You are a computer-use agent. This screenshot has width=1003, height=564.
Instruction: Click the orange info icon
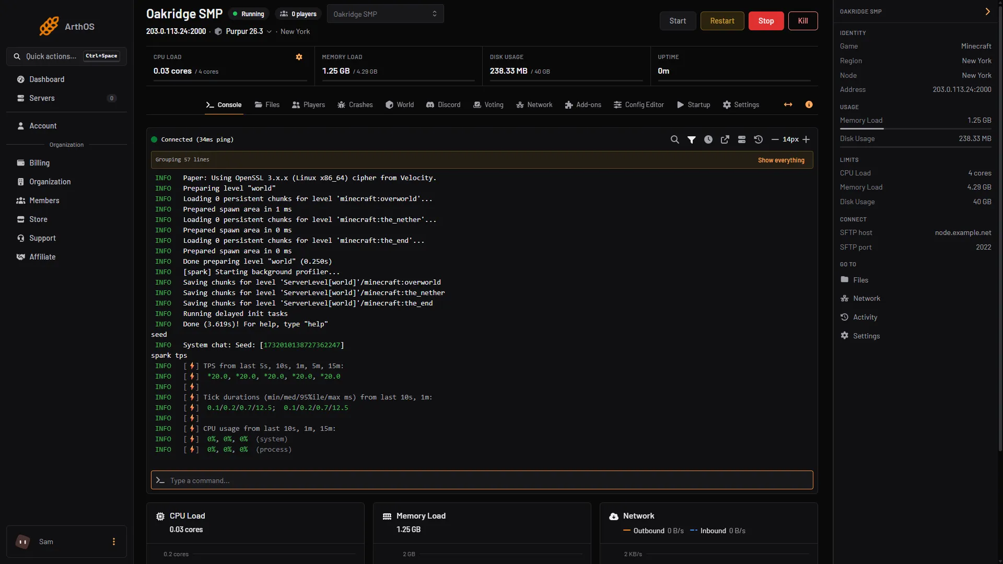[809, 104]
